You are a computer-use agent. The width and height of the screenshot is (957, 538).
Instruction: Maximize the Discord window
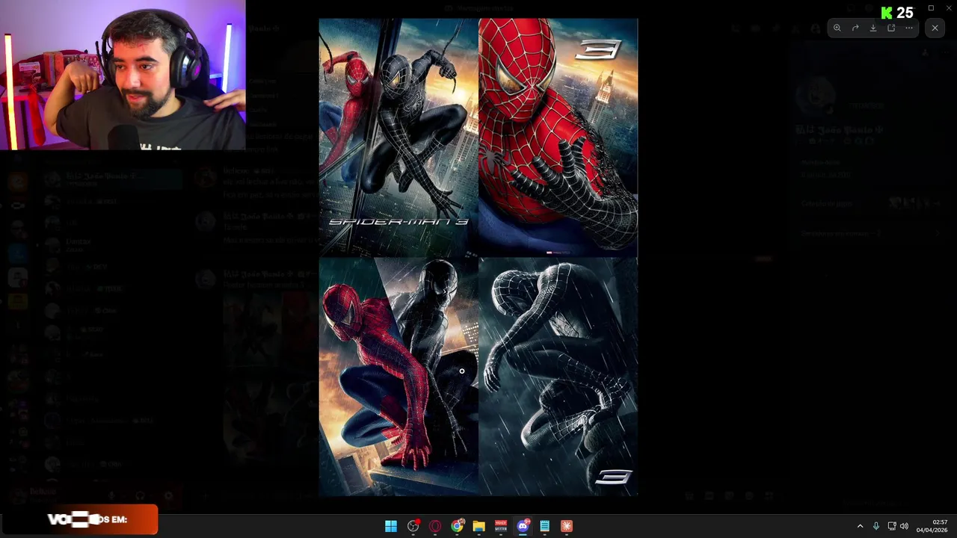931,8
